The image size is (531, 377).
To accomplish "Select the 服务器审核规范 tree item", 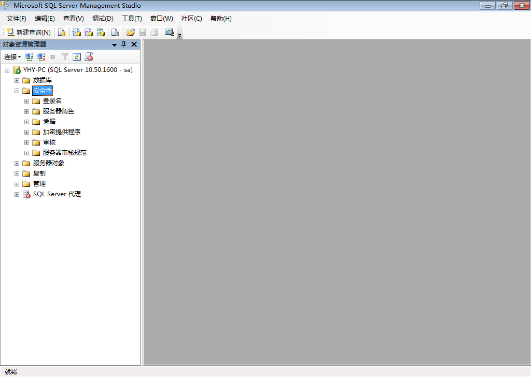I will point(65,153).
